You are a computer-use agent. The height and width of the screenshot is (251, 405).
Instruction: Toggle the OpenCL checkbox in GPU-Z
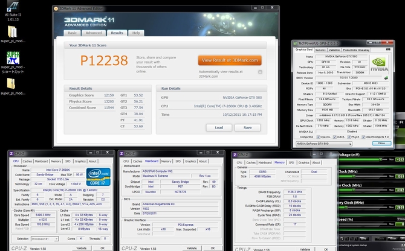tap(318, 137)
